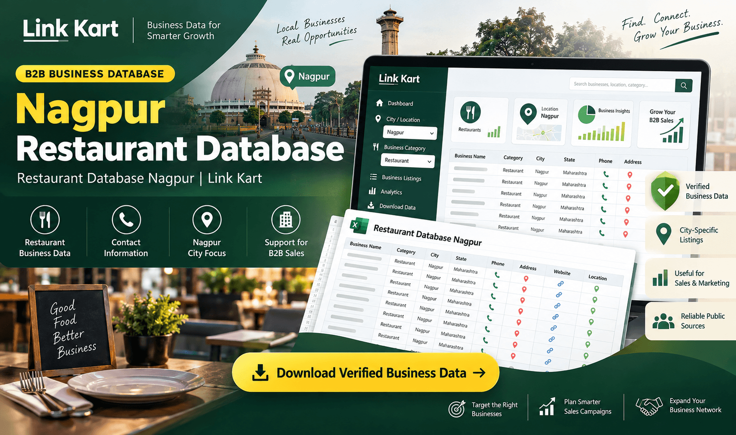Click the search magnifier button in laptop dashboard

[684, 85]
